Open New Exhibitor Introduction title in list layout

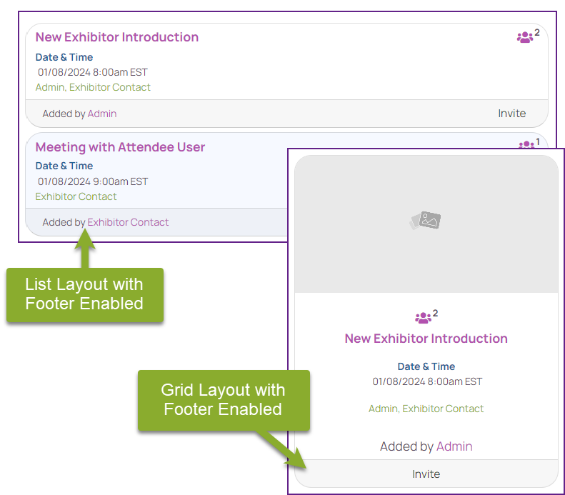point(116,37)
